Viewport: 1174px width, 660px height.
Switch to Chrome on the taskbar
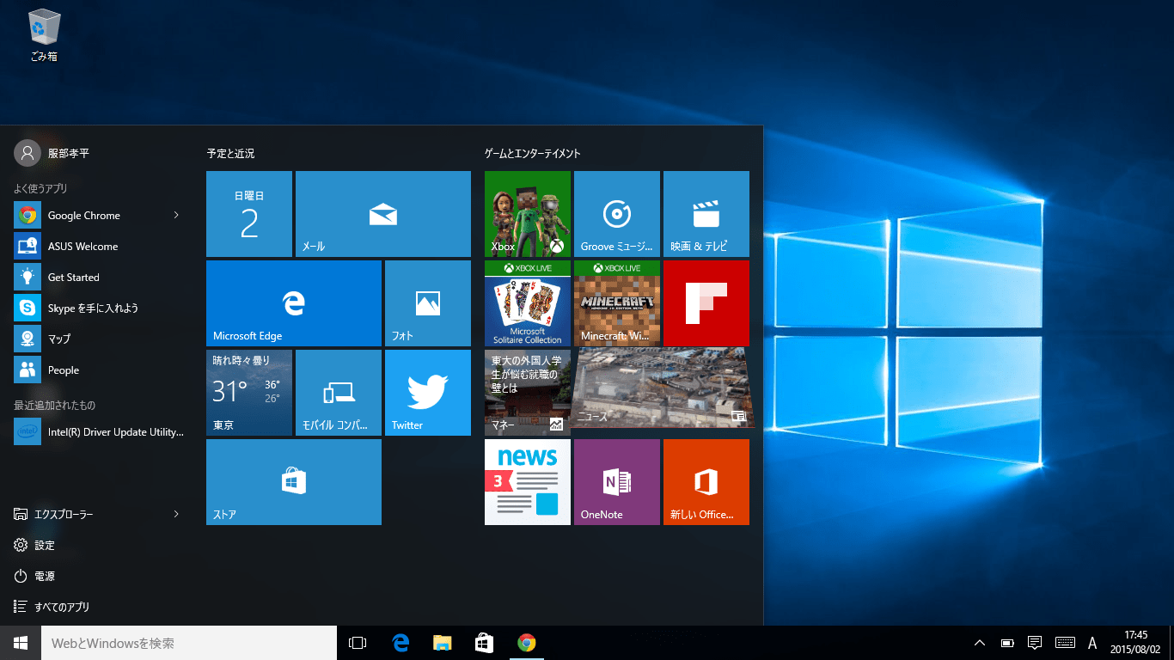(x=526, y=643)
